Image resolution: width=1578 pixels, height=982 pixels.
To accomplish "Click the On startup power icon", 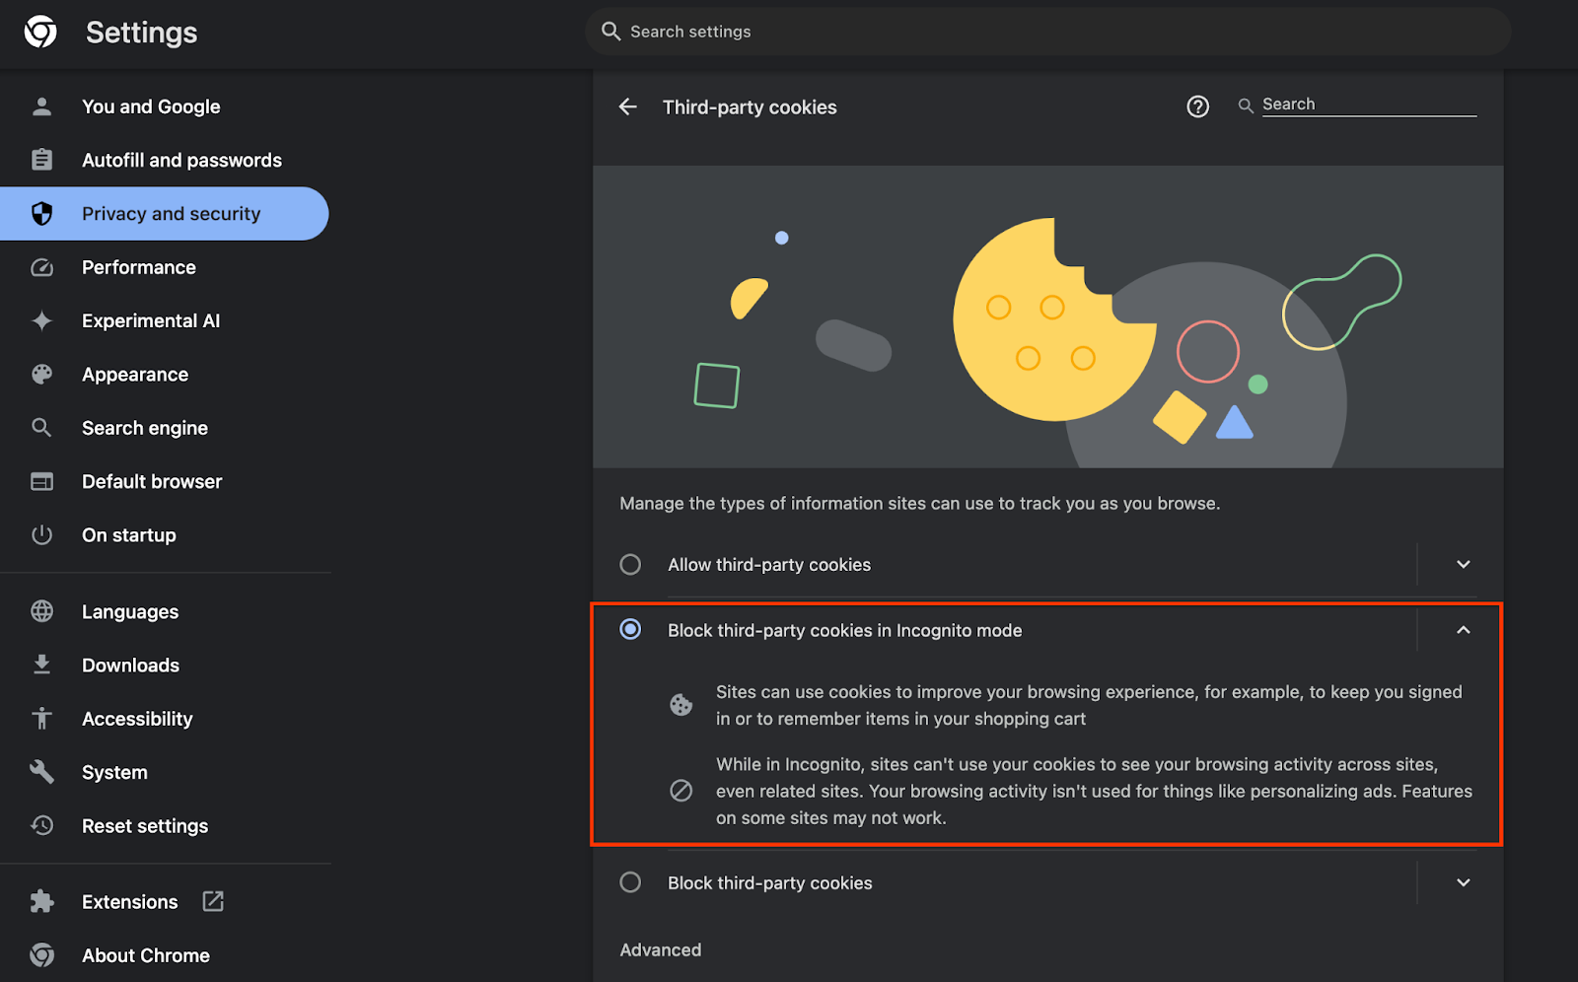I will [41, 534].
